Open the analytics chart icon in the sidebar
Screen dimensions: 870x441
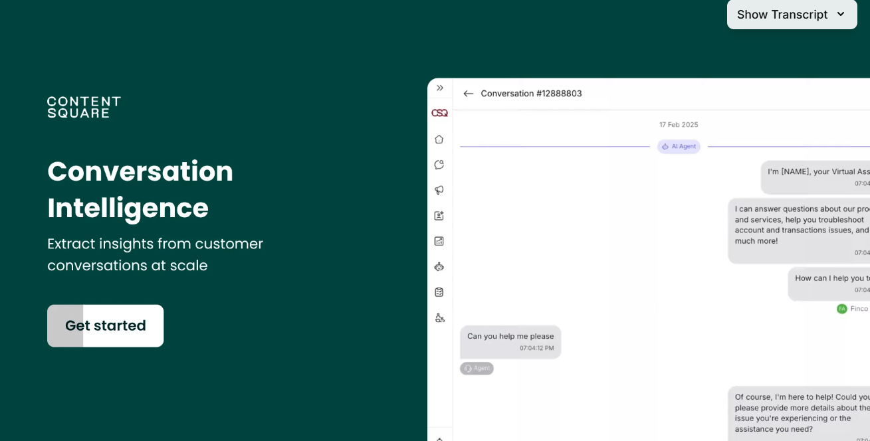coord(439,241)
